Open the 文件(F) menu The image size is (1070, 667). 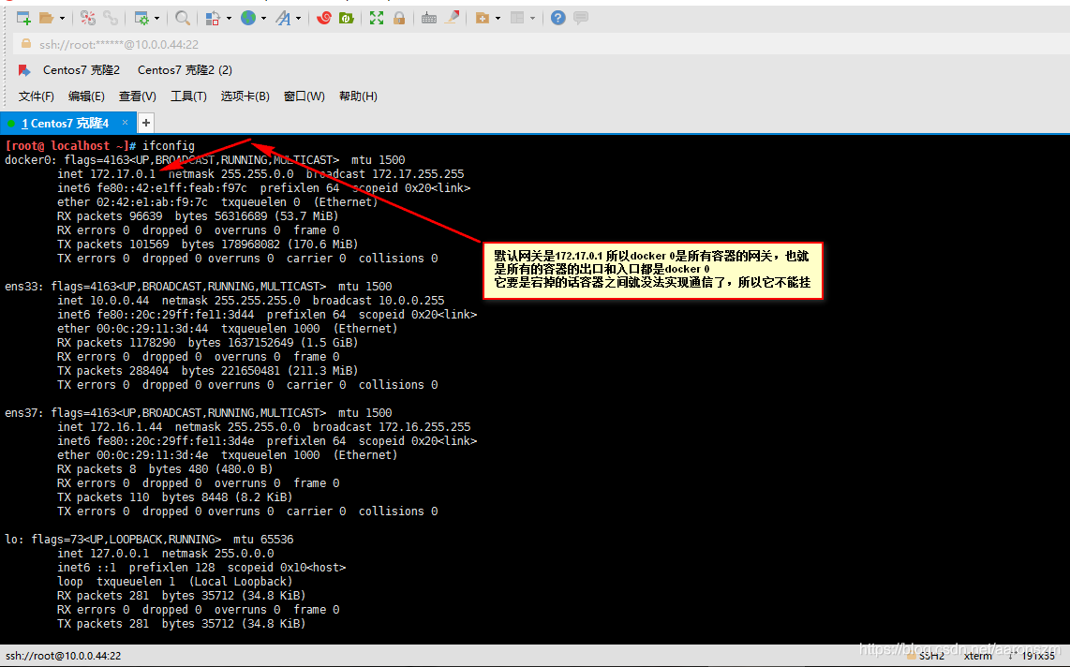[37, 96]
